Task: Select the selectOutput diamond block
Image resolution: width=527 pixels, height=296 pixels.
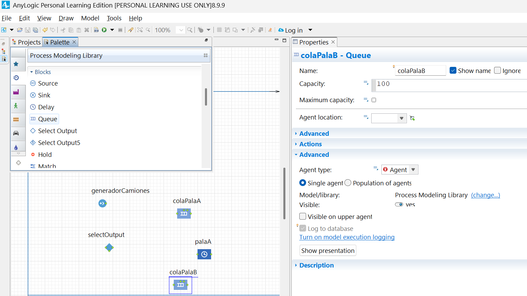Action: coord(109,247)
